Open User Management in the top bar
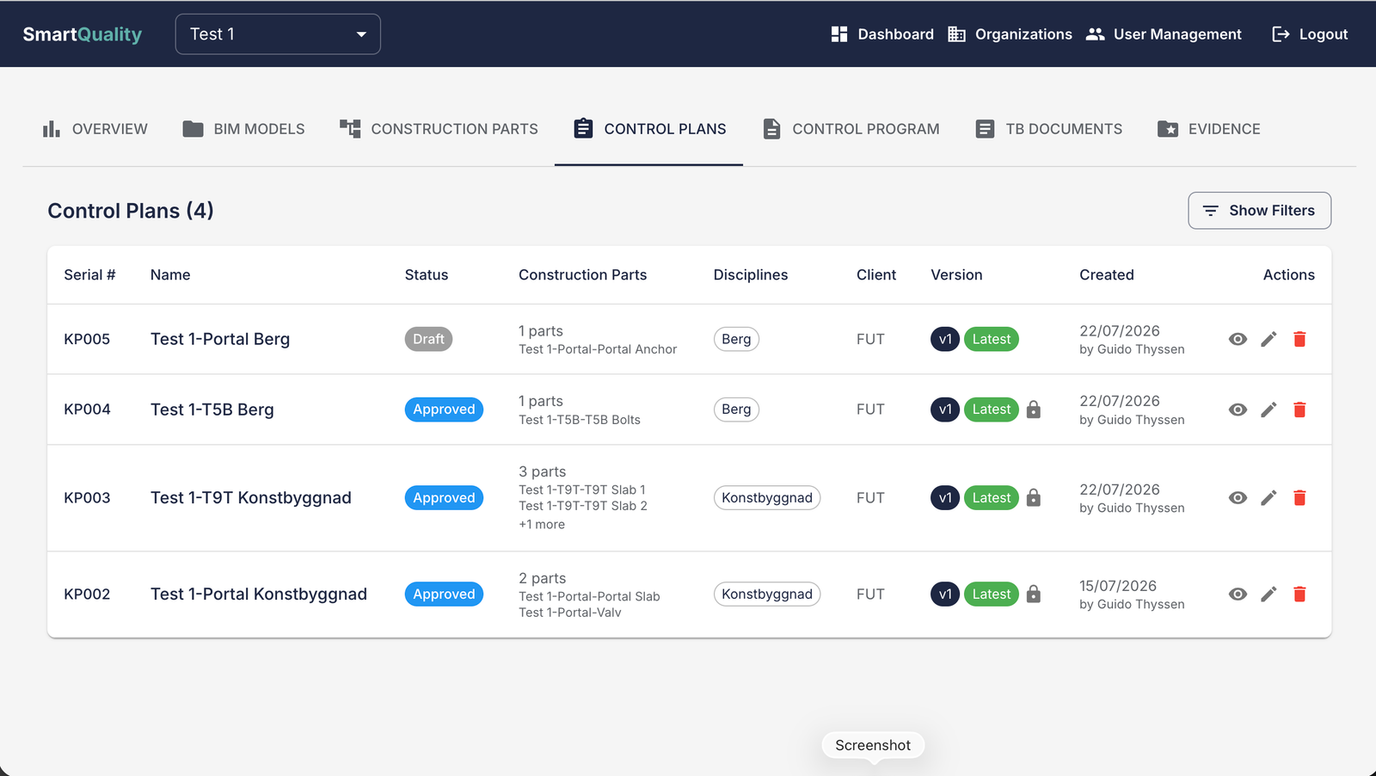The width and height of the screenshot is (1376, 776). [x=1164, y=34]
